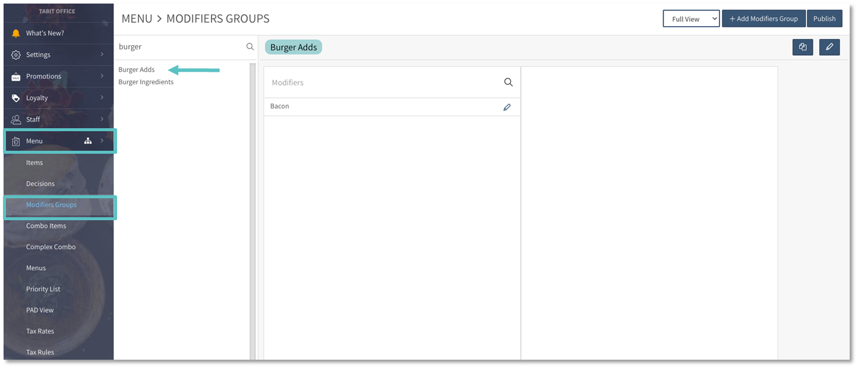Open the Full View dropdown
Viewport: 858px width, 368px height.
(691, 19)
